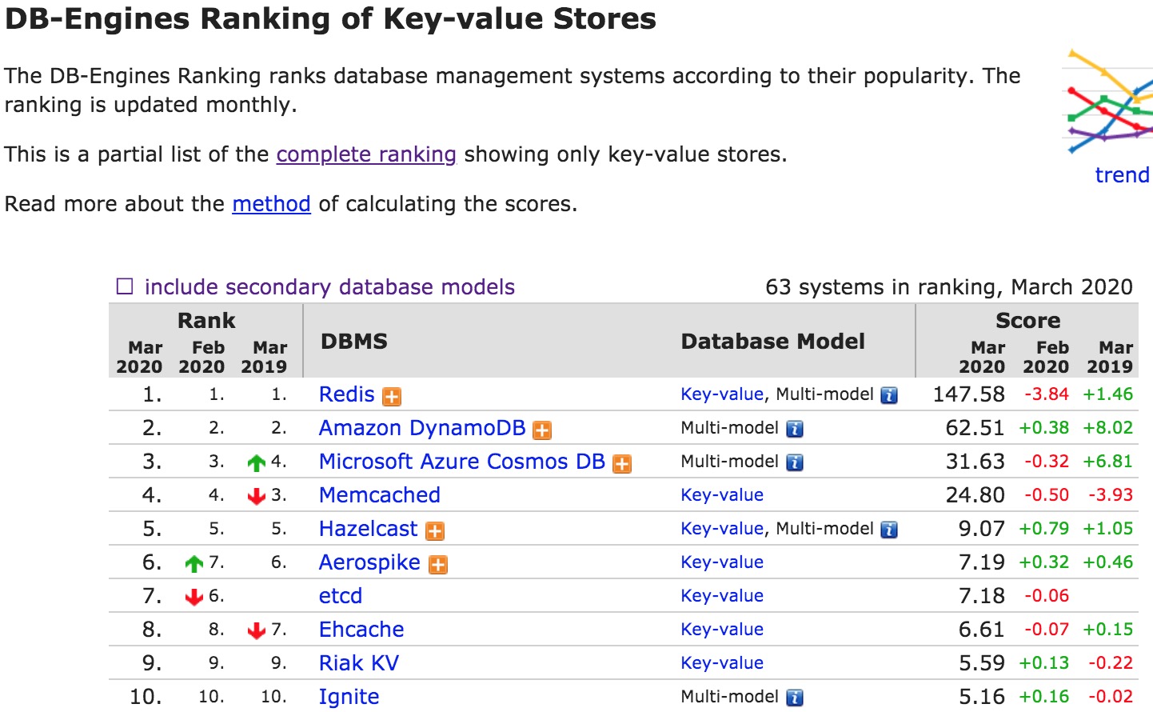
Task: Click the etcd database link
Action: click(x=341, y=596)
